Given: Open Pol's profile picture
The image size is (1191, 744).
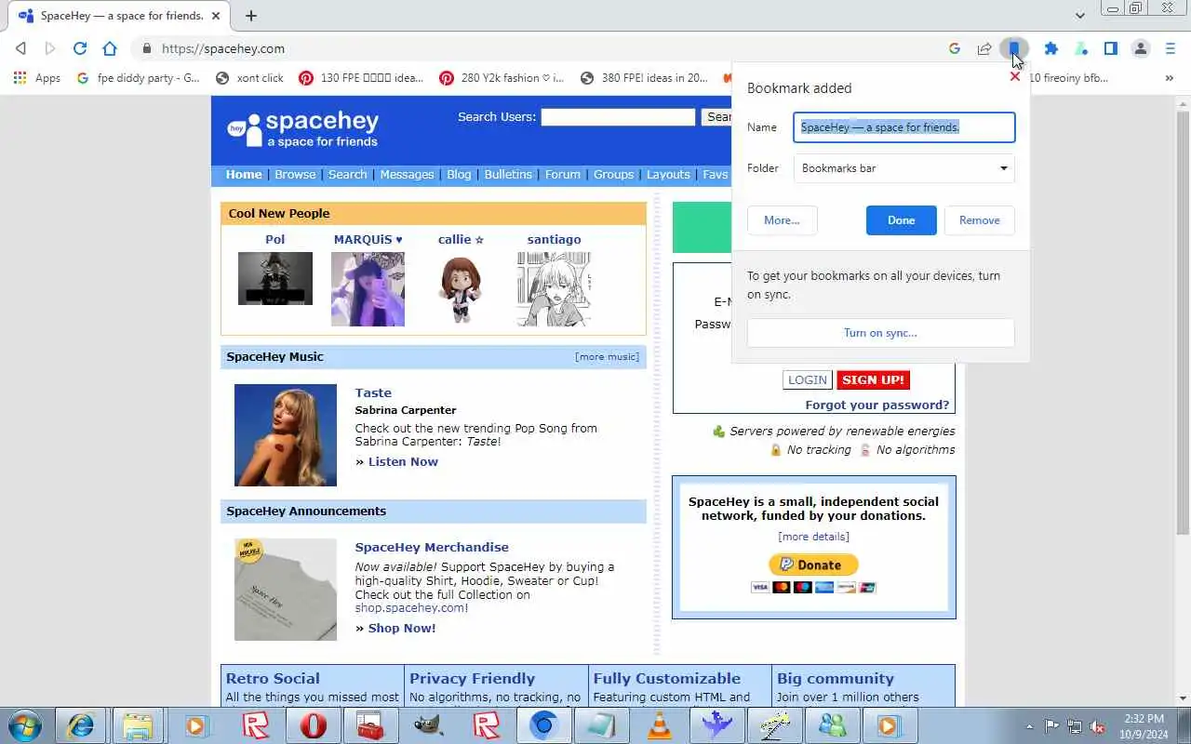Looking at the screenshot, I should click(x=275, y=278).
